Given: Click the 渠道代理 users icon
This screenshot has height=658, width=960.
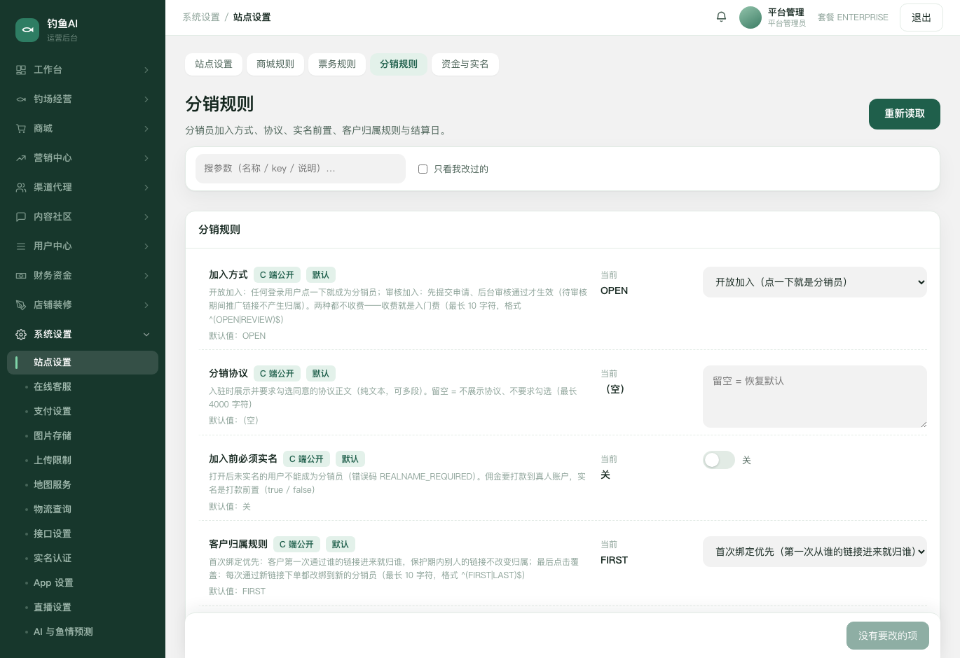Looking at the screenshot, I should click(21, 188).
